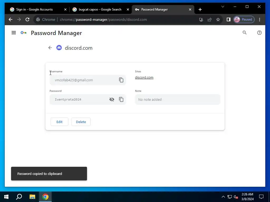Toggle the Chrome side panel

tap(229, 19)
